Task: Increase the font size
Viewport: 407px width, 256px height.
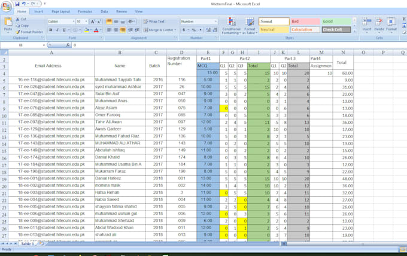Action: point(92,22)
